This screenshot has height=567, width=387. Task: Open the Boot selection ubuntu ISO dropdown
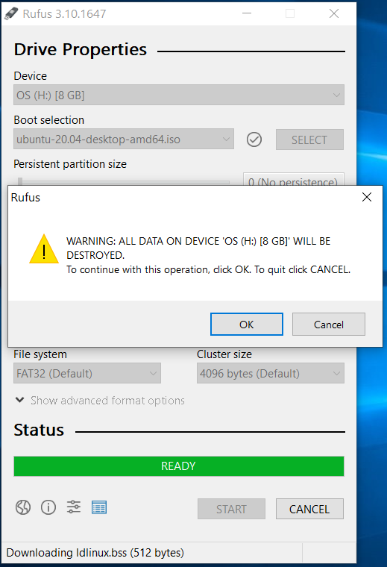tap(124, 140)
